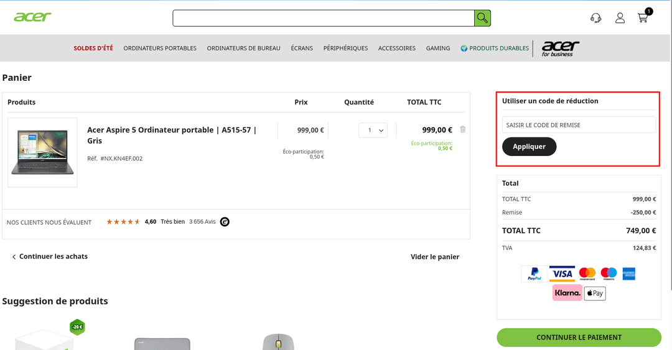Click the product reference #NX.KN4EF.002

pos(121,159)
